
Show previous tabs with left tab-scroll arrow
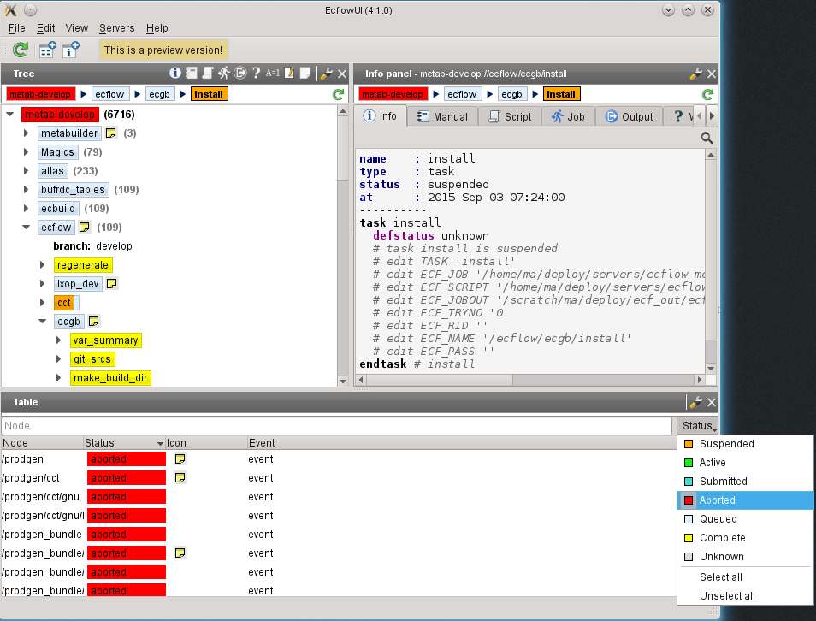[x=700, y=116]
